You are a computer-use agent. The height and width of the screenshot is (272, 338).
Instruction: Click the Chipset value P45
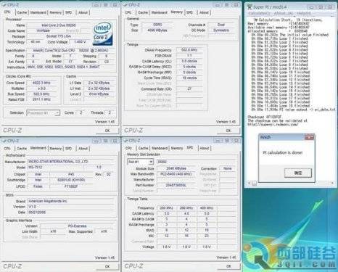click(71, 174)
